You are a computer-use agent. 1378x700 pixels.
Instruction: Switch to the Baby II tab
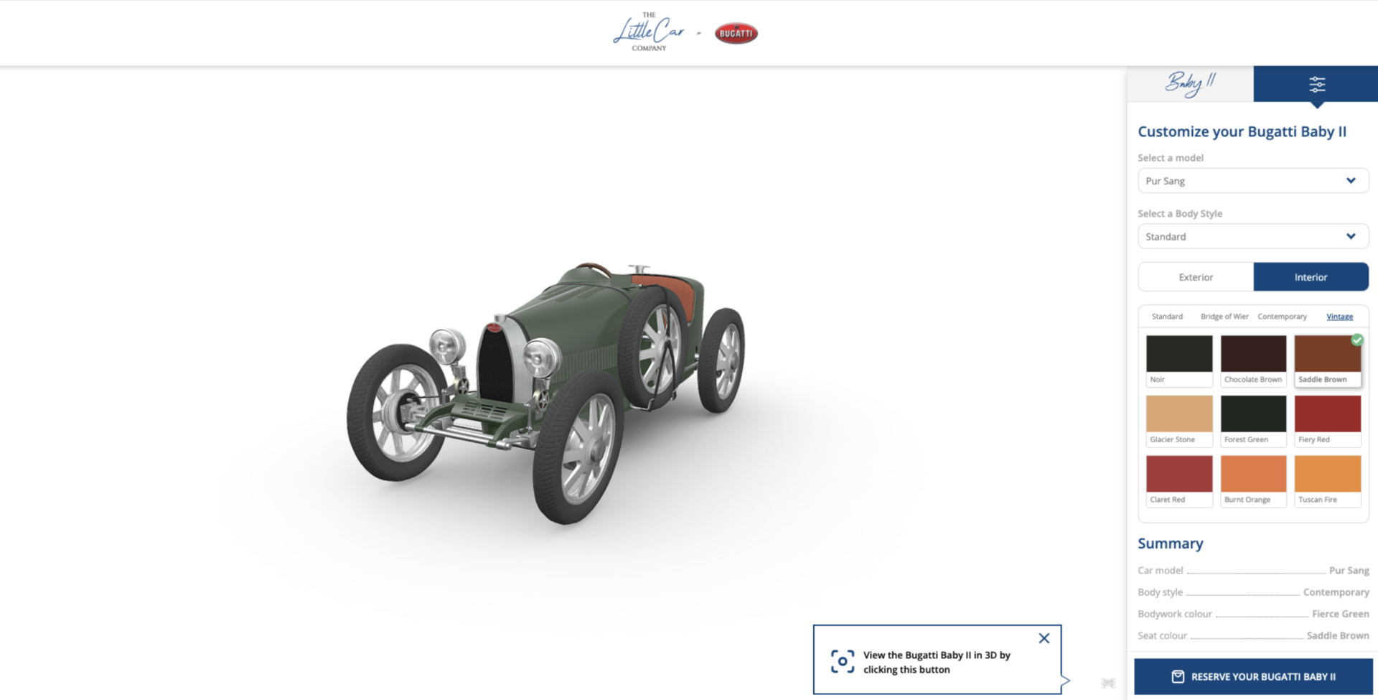pyautogui.click(x=1189, y=84)
